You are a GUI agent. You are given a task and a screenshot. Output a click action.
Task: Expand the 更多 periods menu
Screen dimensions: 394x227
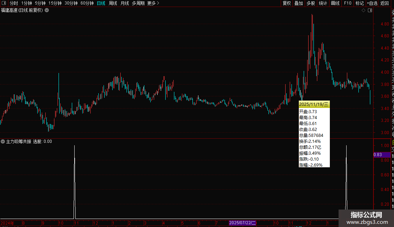153,3
